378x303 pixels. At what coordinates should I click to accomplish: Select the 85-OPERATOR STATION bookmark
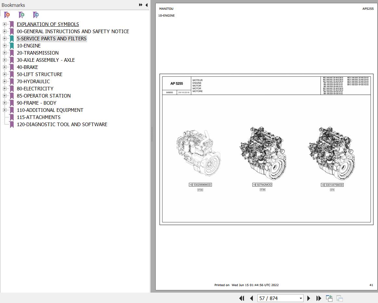point(44,96)
